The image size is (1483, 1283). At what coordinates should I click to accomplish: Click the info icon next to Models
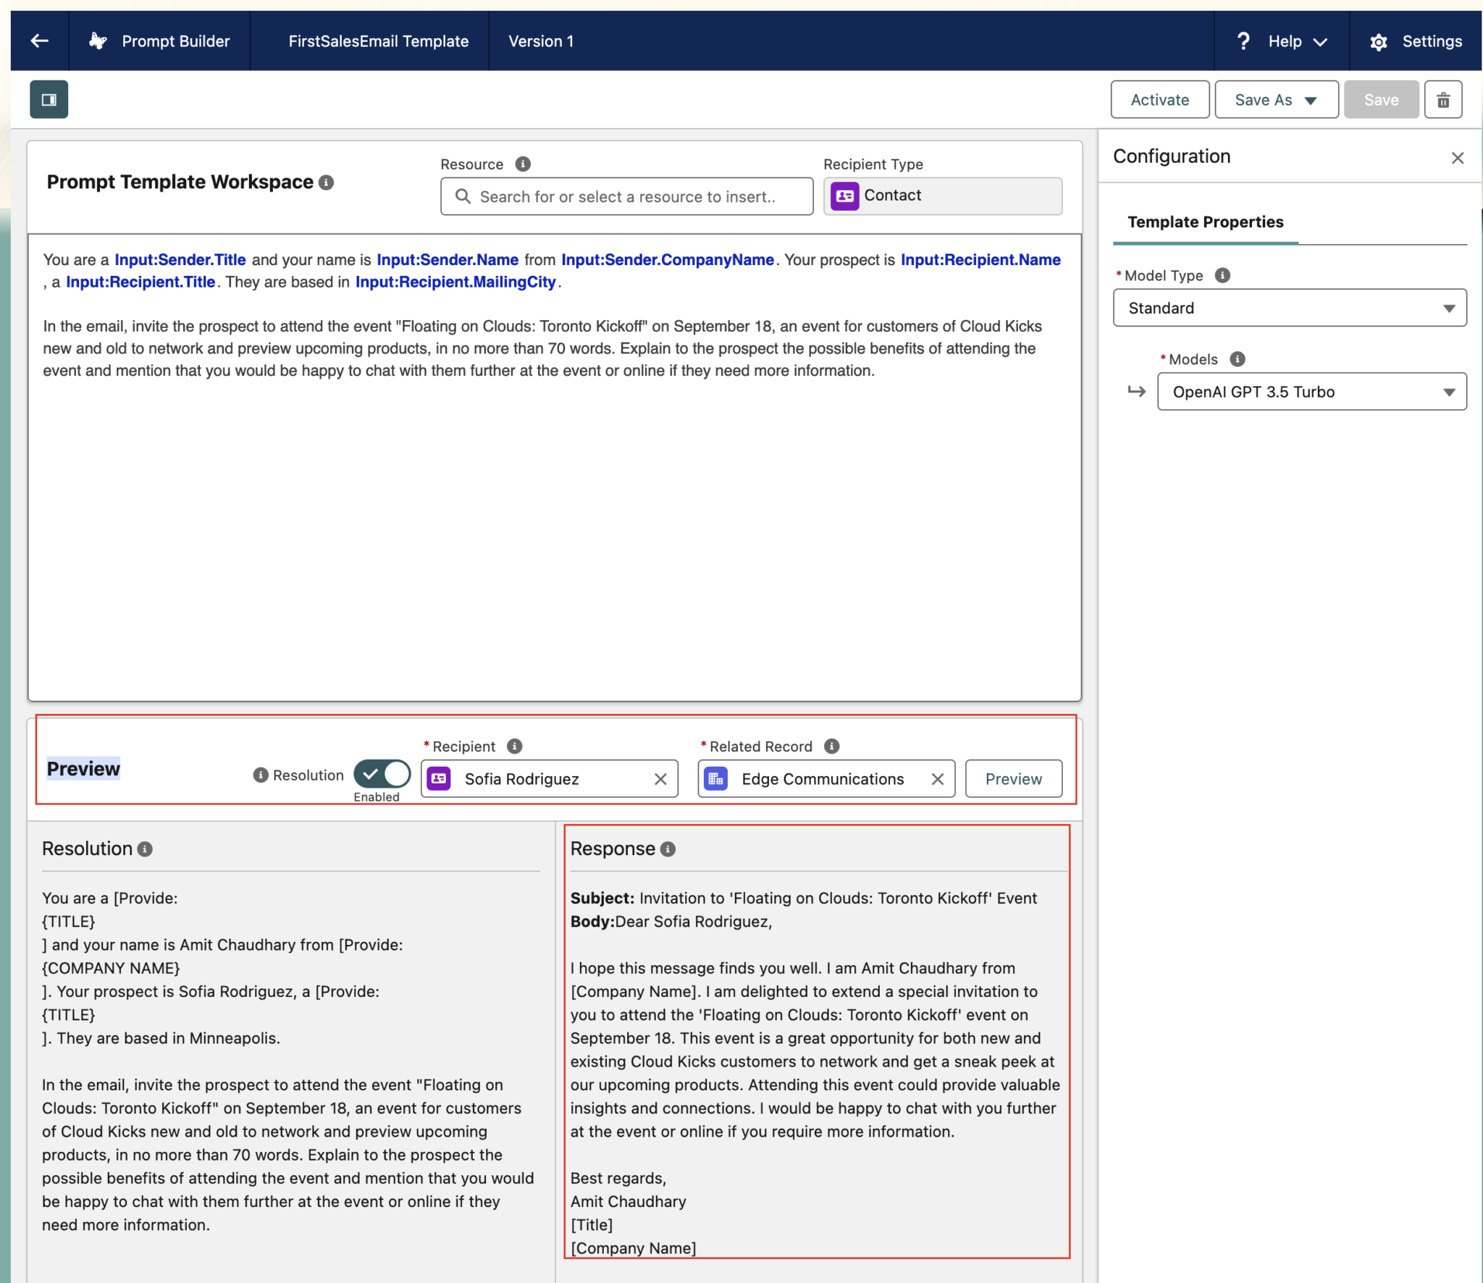tap(1238, 358)
